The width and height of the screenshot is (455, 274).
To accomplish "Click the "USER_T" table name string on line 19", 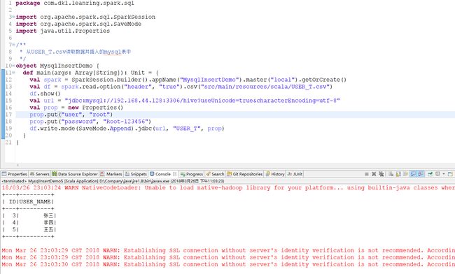I will click(187, 129).
